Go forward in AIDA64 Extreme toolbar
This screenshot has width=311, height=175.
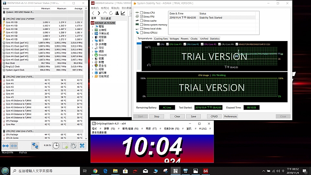[x=99, y=13]
